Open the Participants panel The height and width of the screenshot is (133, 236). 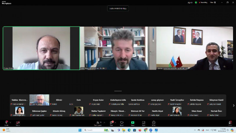(98, 123)
